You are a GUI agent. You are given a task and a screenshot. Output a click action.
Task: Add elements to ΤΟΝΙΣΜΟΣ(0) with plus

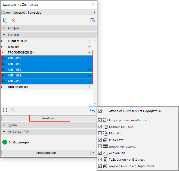[89, 41]
